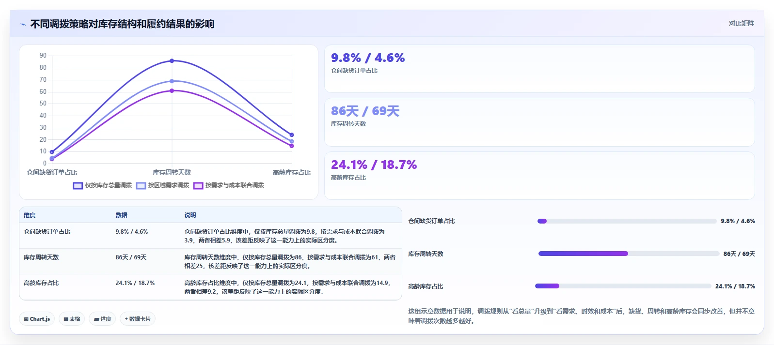Toggle the 仅按库存总量调拨 legend swatch
This screenshot has height=345, width=774.
click(78, 185)
